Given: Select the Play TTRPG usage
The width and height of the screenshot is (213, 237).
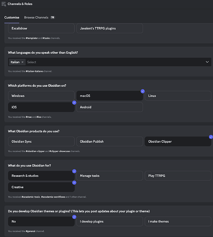Looking at the screenshot, I should (x=178, y=176).
